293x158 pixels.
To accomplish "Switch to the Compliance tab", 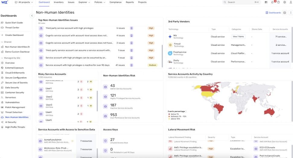I will pos(116,2).
